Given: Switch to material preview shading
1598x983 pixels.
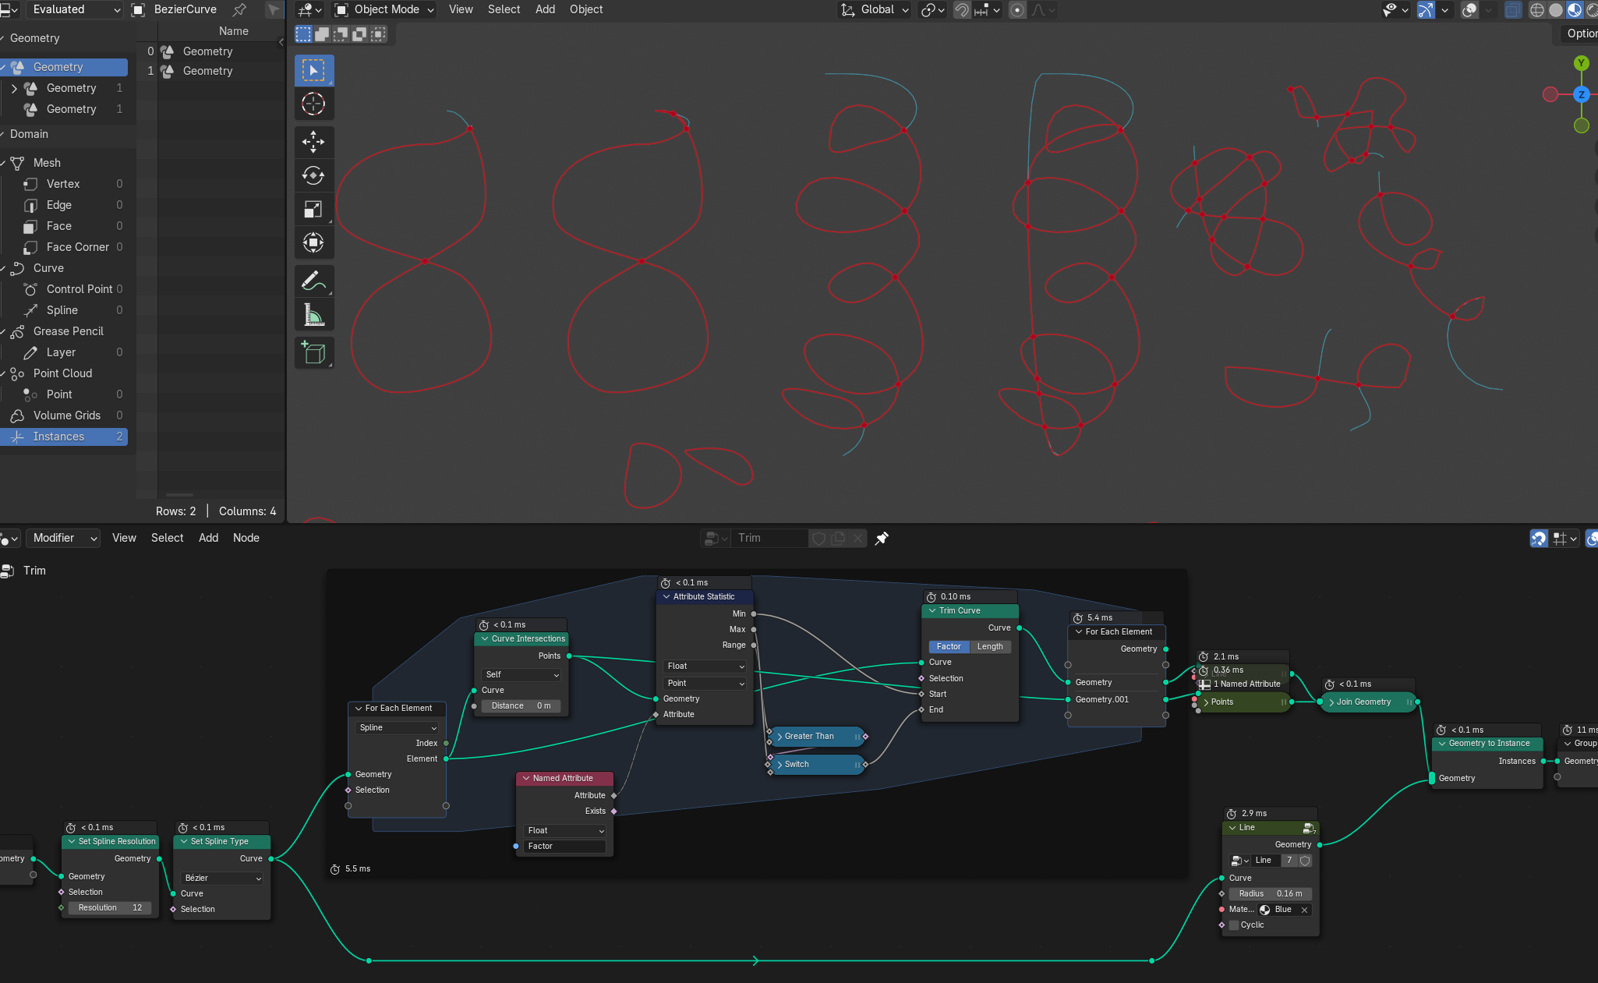Looking at the screenshot, I should (1575, 10).
